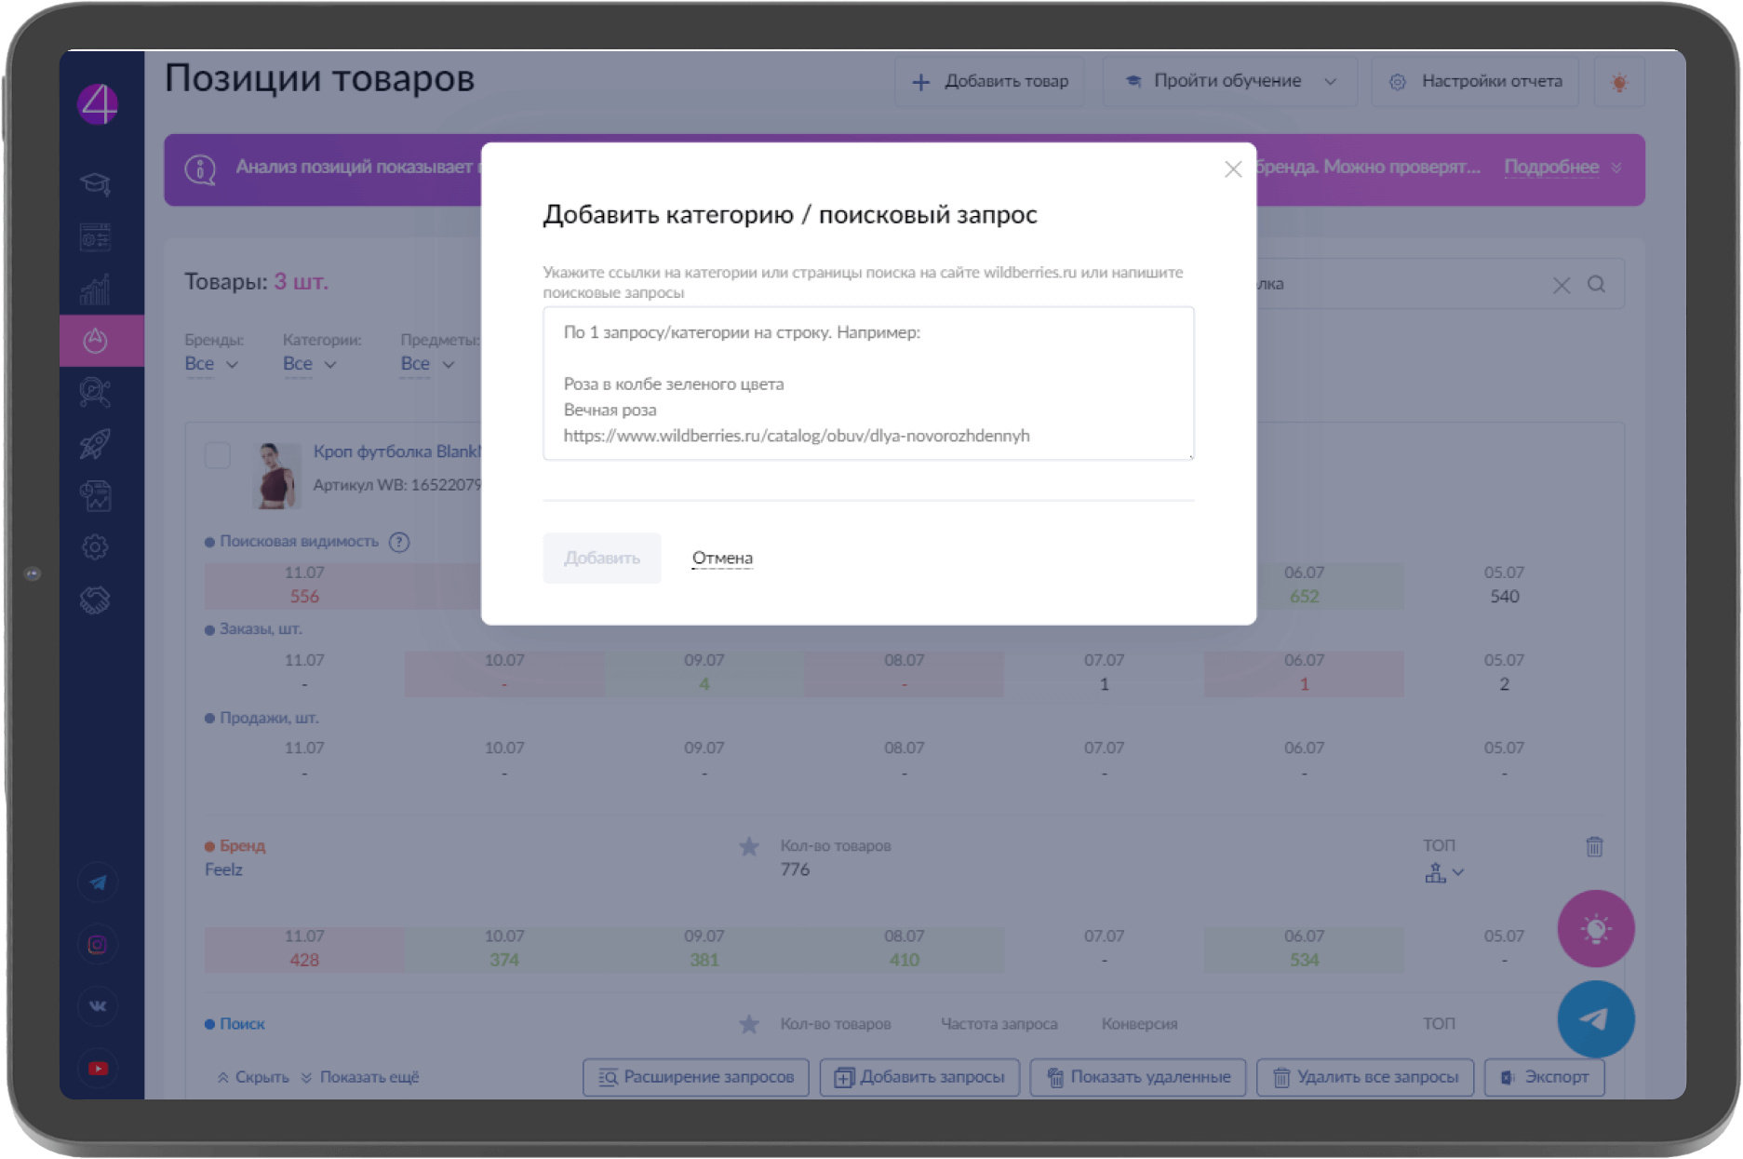Open the gear settings icon in sidebar

95,547
